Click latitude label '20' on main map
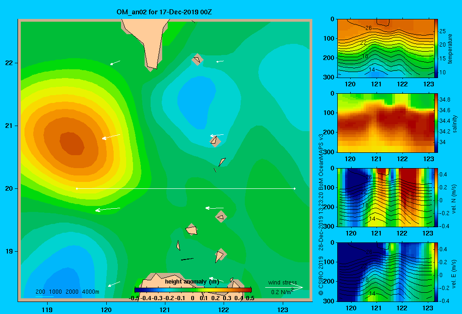The width and height of the screenshot is (462, 314). coord(9,188)
